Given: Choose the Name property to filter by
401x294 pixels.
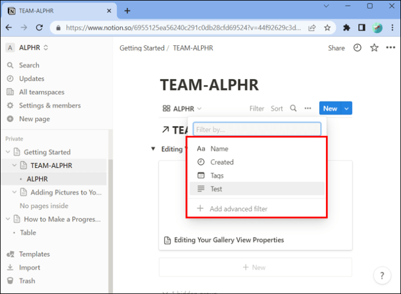Looking at the screenshot, I should (219, 149).
